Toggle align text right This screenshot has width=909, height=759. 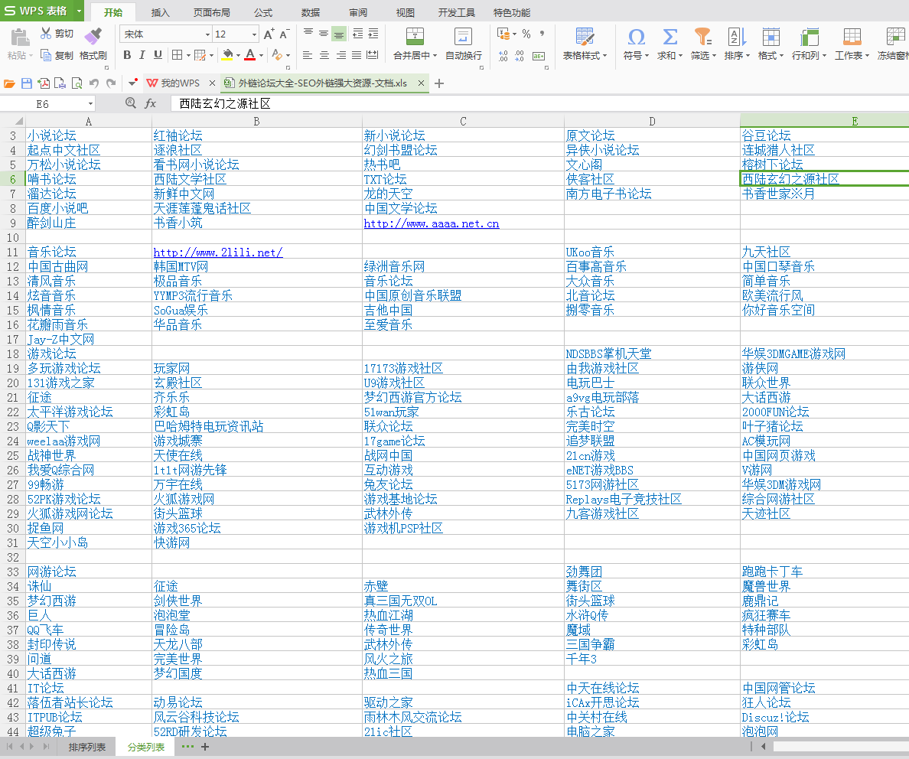341,55
